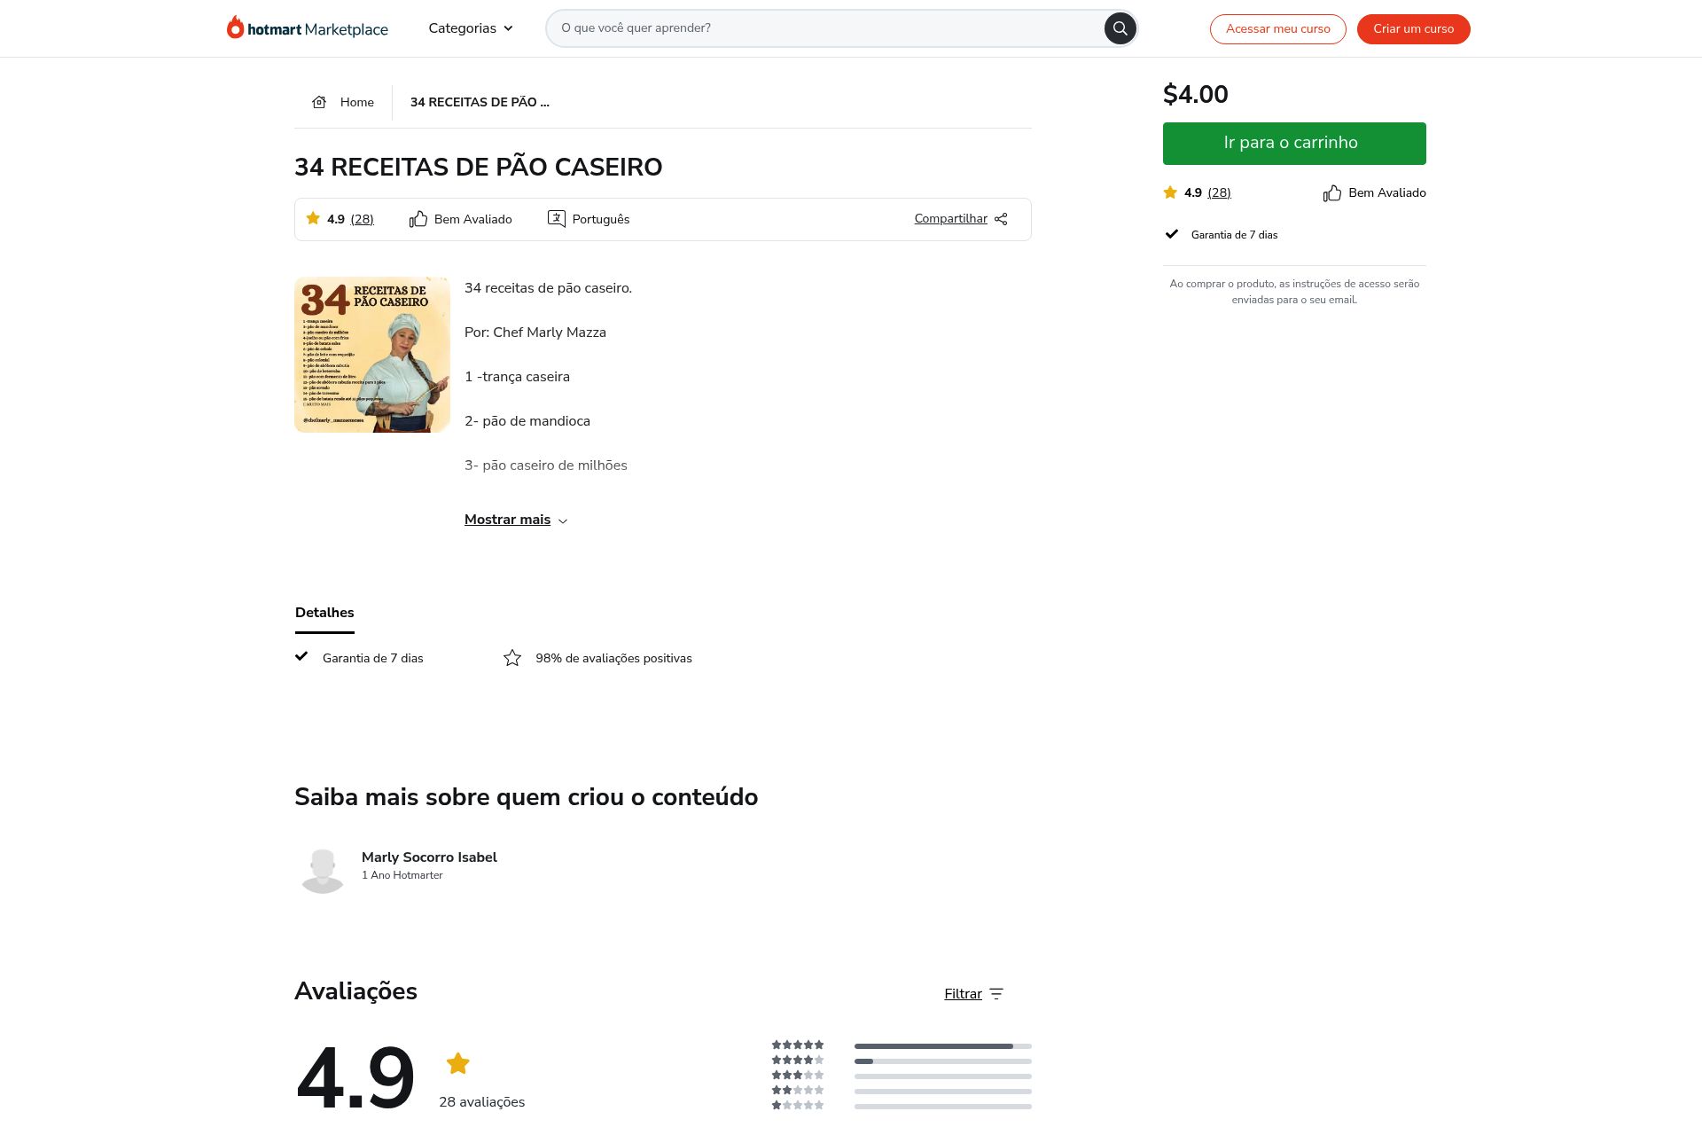Click the share icon beside Compartilhar

(1001, 219)
